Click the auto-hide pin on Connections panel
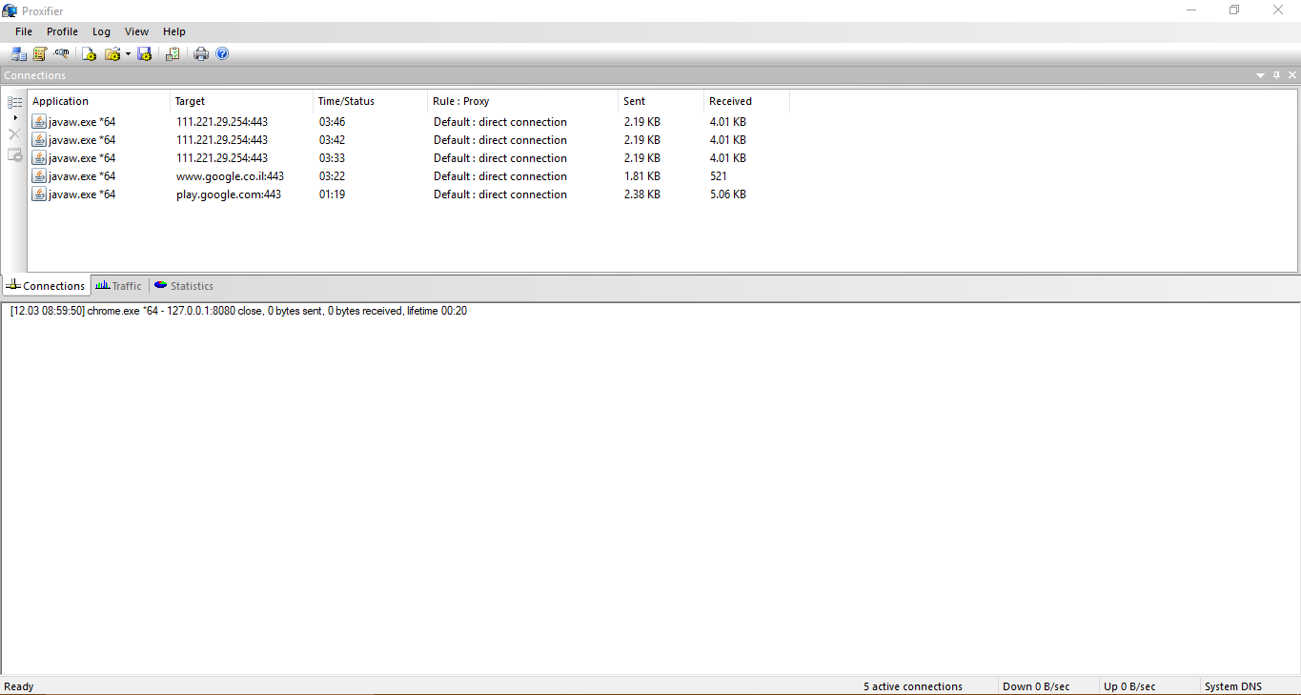Viewport: 1301px width, 695px height. pos(1276,74)
